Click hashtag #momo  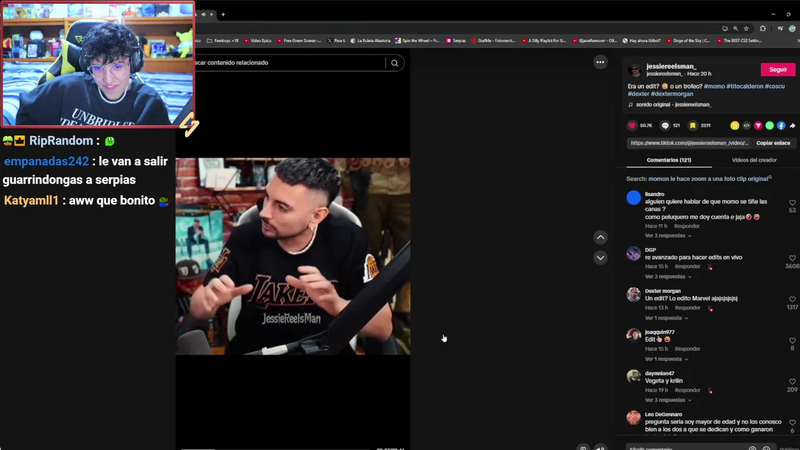pyautogui.click(x=714, y=86)
